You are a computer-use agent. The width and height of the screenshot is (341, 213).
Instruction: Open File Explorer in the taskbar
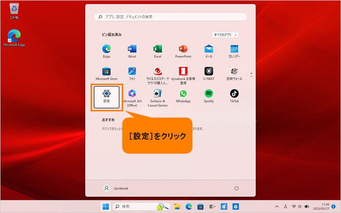click(177, 207)
